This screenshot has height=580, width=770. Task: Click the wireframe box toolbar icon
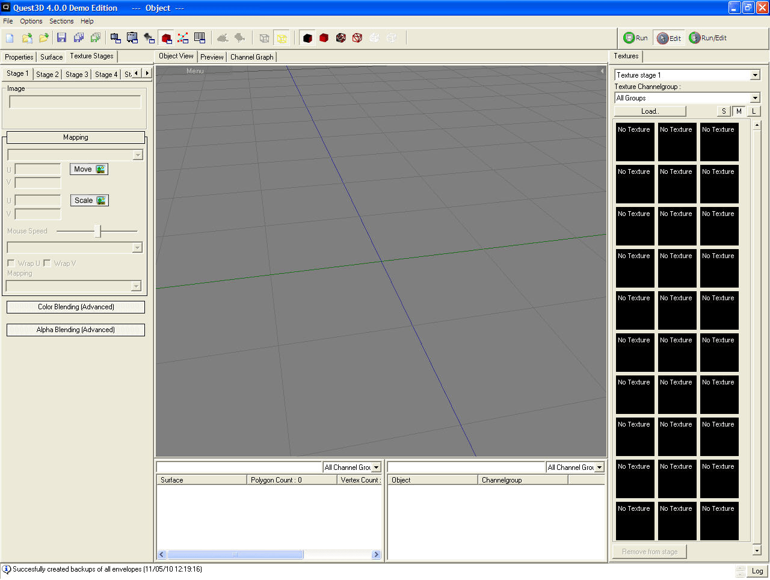pos(264,38)
